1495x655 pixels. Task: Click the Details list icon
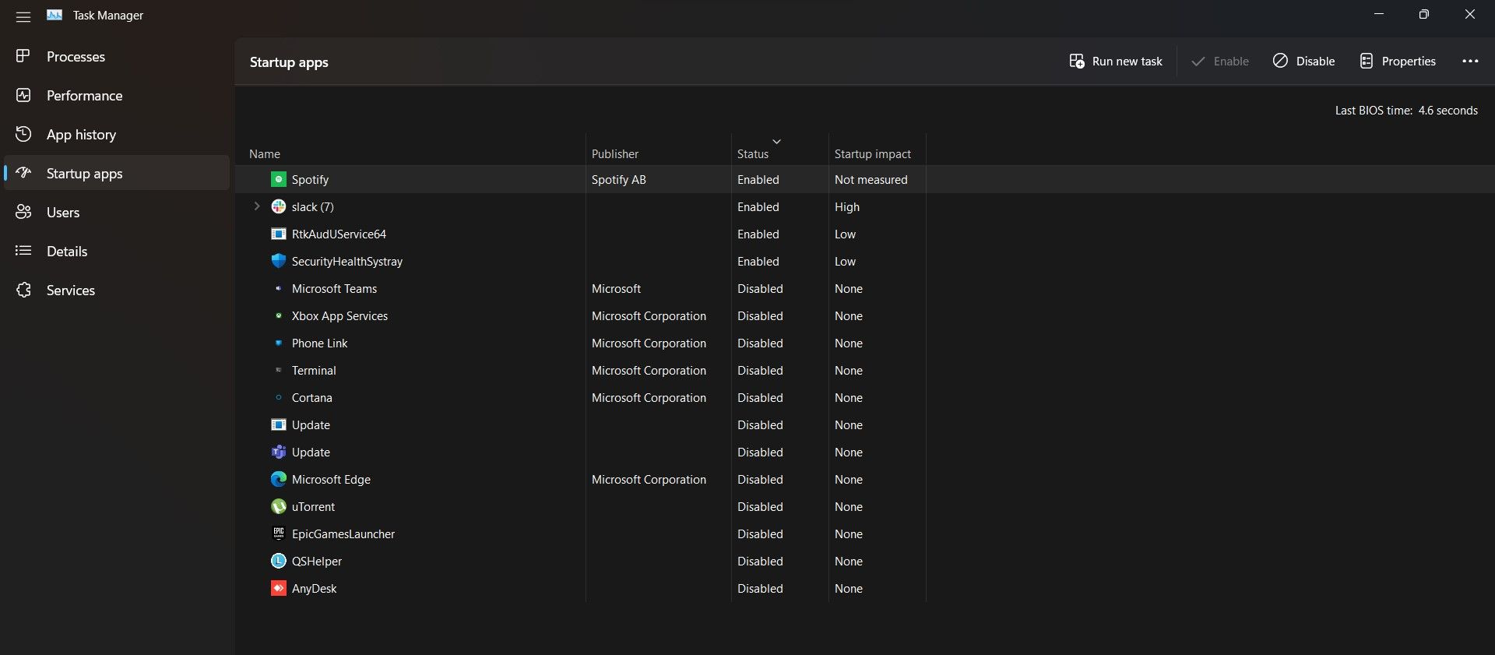click(23, 251)
